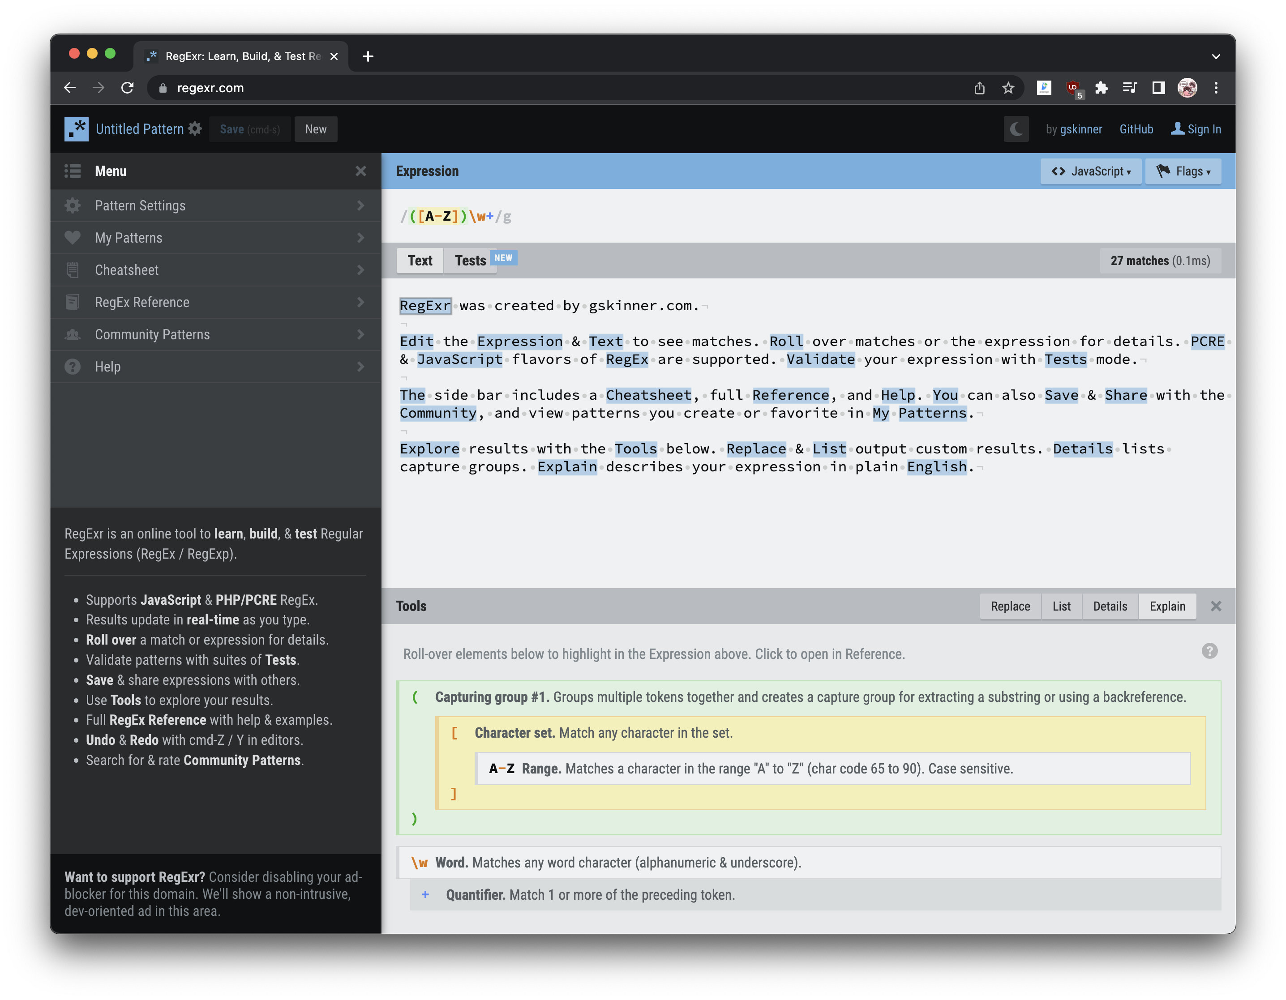The image size is (1286, 1000).
Task: Close the Menu sidebar with the X
Action: click(361, 171)
